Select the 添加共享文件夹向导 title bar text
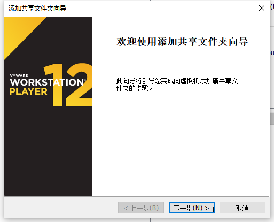Screen dimensions: 274x222 click(37, 9)
